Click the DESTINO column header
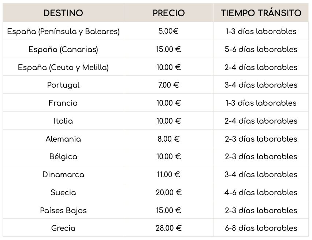This screenshot has width=312, height=240. [63, 13]
